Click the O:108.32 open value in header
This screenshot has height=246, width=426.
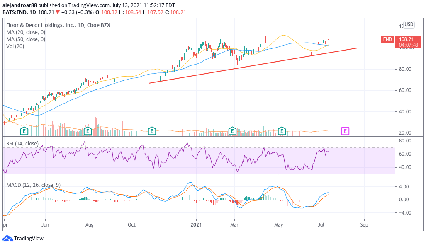pyautogui.click(x=106, y=12)
